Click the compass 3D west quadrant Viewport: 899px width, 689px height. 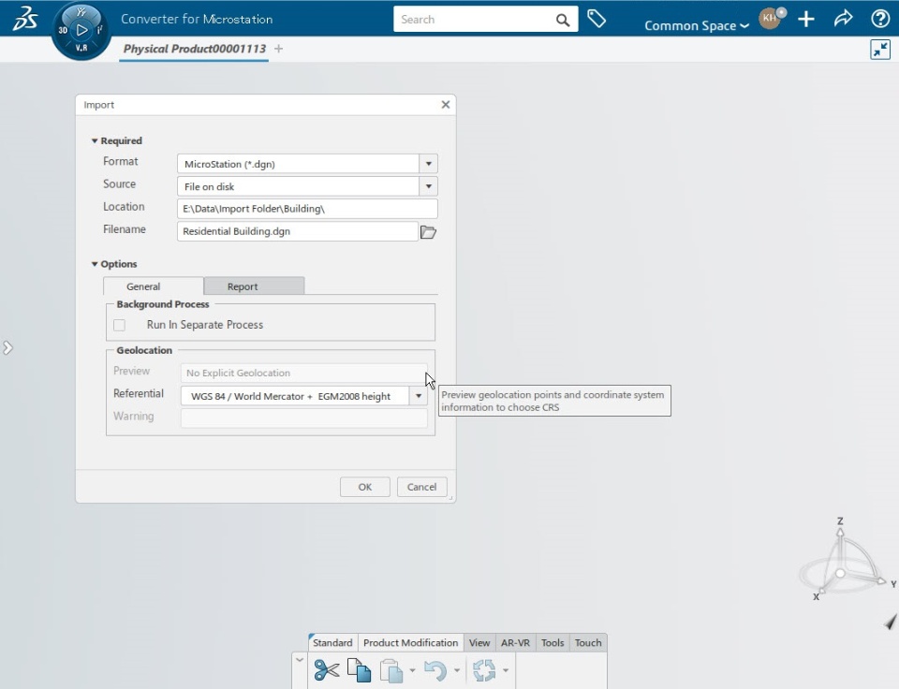[x=63, y=30]
